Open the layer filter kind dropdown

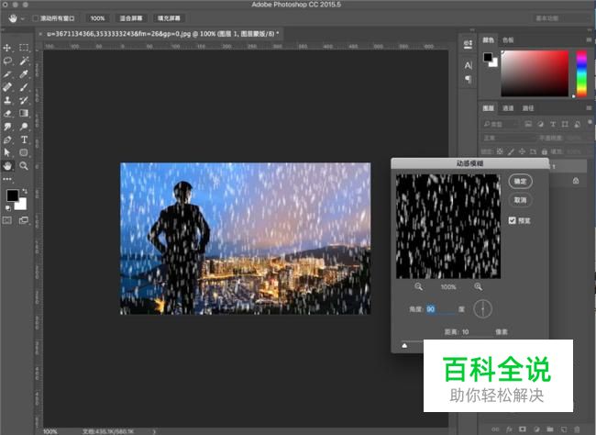pos(500,124)
